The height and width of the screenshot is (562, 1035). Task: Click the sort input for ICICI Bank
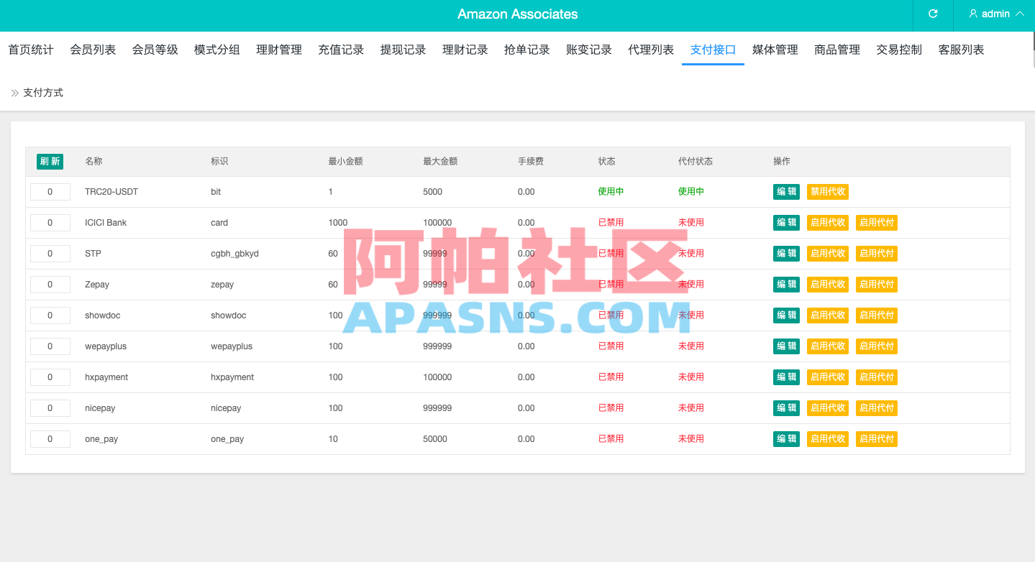point(50,223)
